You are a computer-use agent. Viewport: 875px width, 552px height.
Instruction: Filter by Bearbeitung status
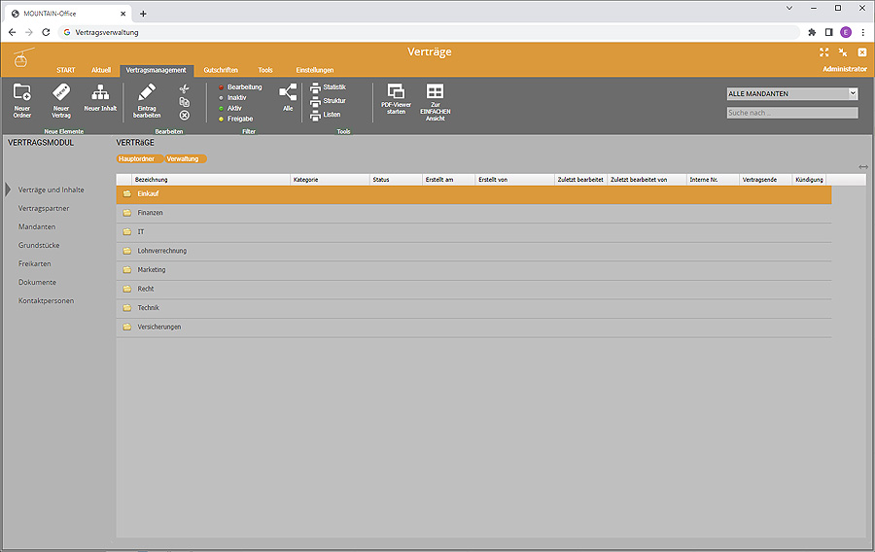[x=243, y=87]
